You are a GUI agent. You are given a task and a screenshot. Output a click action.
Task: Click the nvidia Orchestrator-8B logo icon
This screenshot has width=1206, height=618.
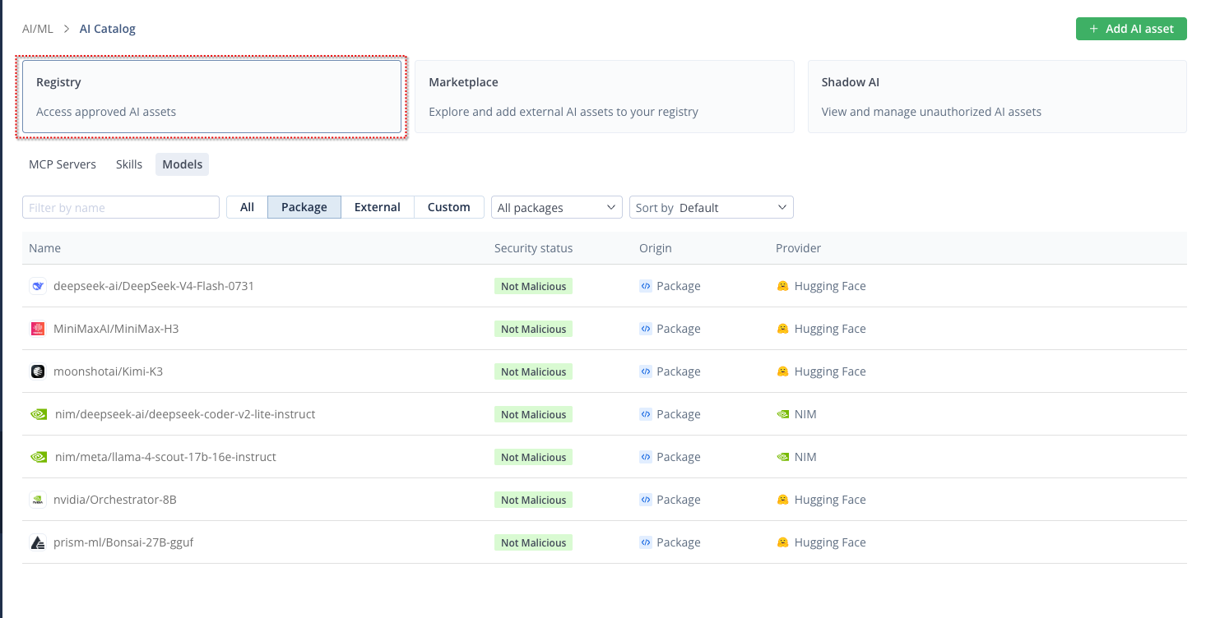pos(38,500)
